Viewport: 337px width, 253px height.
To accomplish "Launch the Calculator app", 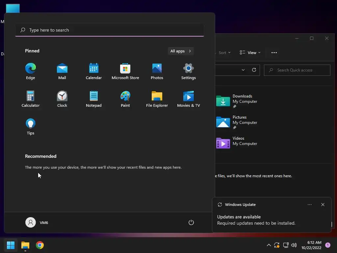I will [x=31, y=99].
